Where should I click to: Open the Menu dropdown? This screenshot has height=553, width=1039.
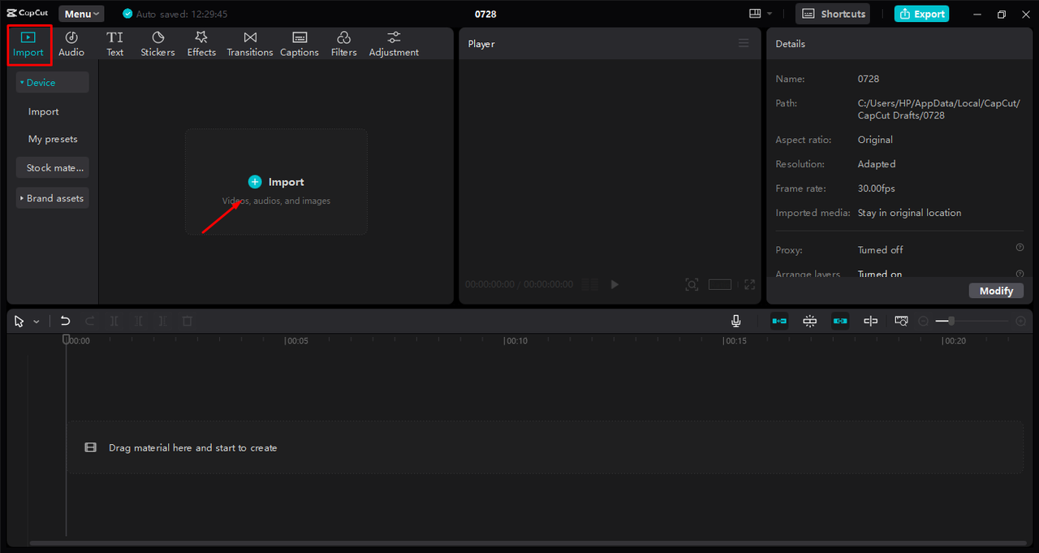click(x=81, y=14)
